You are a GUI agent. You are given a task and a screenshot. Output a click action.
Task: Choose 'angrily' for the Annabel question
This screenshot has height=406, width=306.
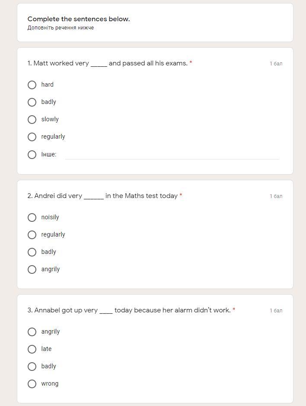click(x=32, y=332)
